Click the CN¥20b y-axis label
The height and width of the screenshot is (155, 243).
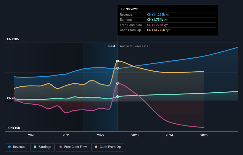pyautogui.click(x=13, y=39)
